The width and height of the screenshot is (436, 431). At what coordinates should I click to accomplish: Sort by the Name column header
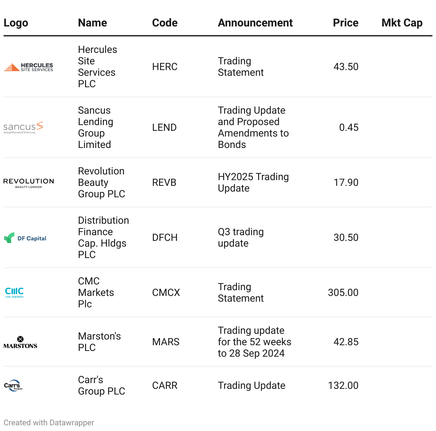pos(93,23)
